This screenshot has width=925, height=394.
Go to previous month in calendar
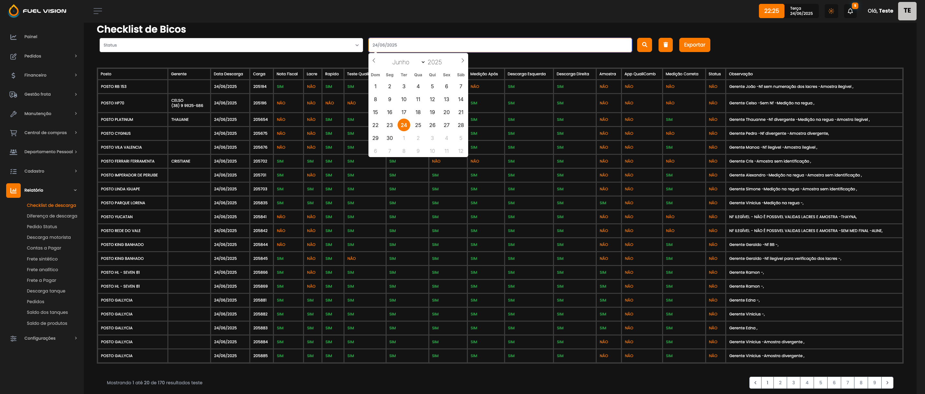(x=374, y=60)
